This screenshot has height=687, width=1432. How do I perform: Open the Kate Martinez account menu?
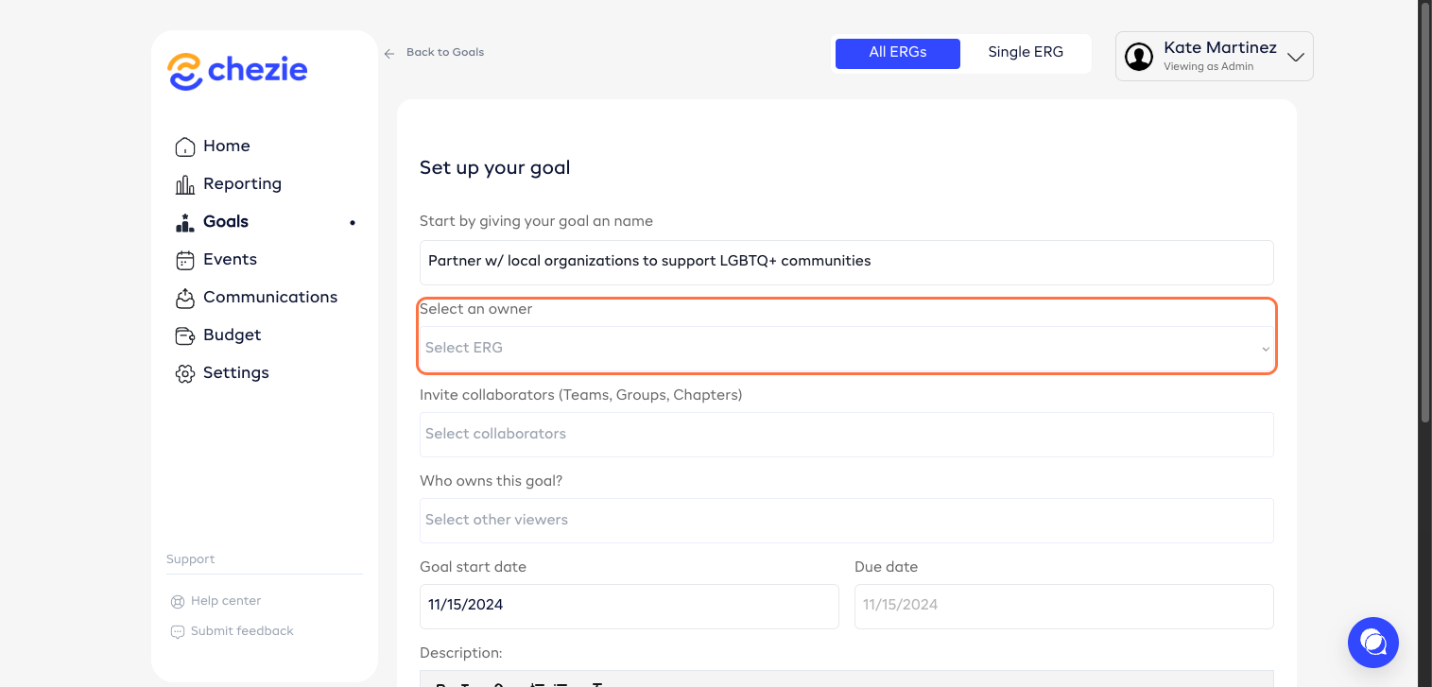coord(1214,57)
